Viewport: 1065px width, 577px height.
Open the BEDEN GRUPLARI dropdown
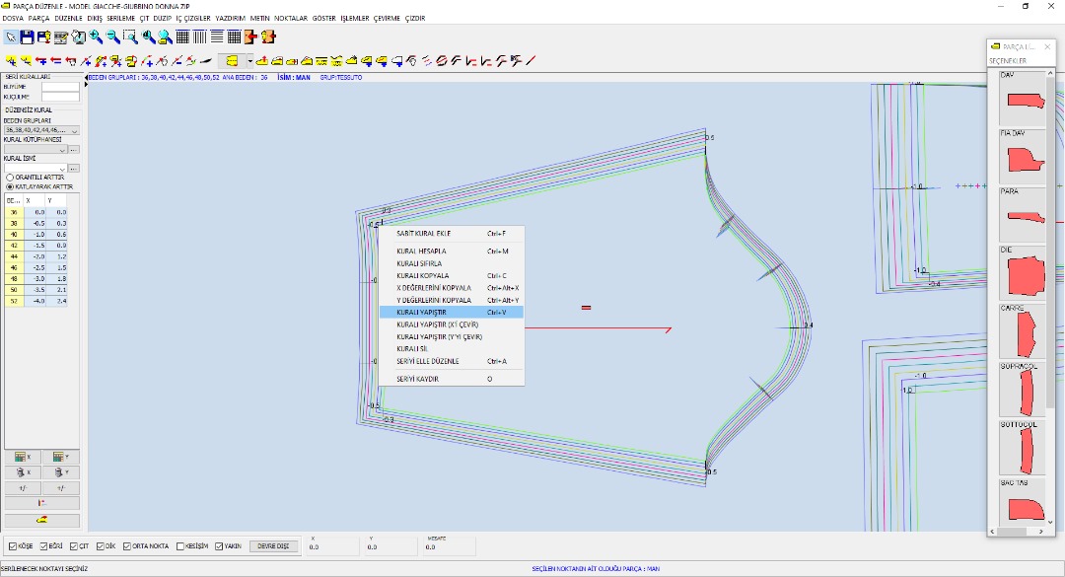74,130
